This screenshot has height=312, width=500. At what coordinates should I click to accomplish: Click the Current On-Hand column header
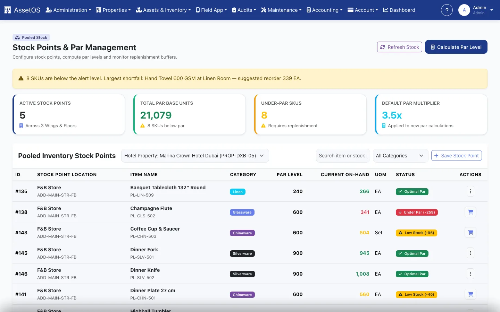pyautogui.click(x=345, y=175)
